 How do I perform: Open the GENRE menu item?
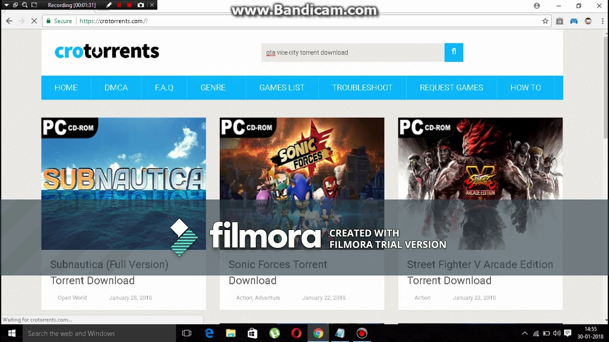pyautogui.click(x=213, y=87)
